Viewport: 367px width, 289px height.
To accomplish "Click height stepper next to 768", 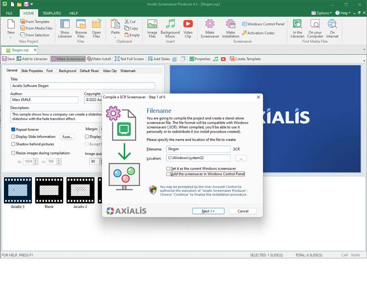I will click(59, 161).
